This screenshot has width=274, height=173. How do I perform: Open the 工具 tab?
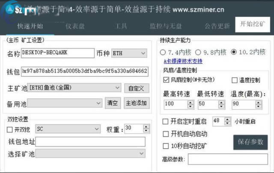click(121, 26)
